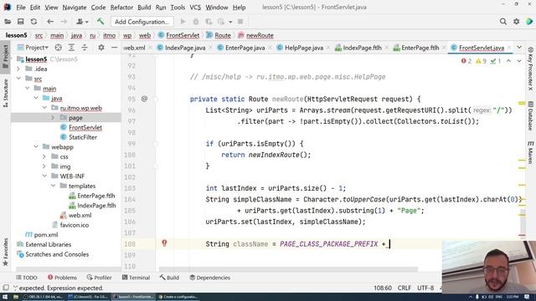Image resolution: width=536 pixels, height=301 pixels.
Task: Open the Refactor menu
Action: pos(121,8)
